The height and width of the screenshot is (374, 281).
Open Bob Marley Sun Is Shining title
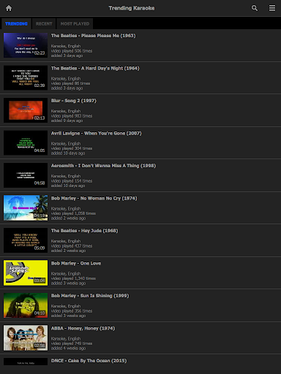(x=90, y=296)
